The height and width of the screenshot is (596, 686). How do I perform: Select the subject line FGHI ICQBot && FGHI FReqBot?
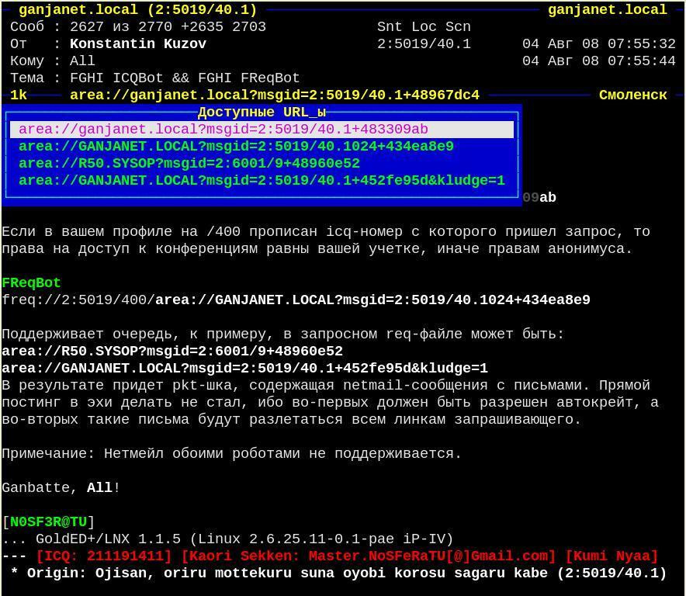(185, 78)
